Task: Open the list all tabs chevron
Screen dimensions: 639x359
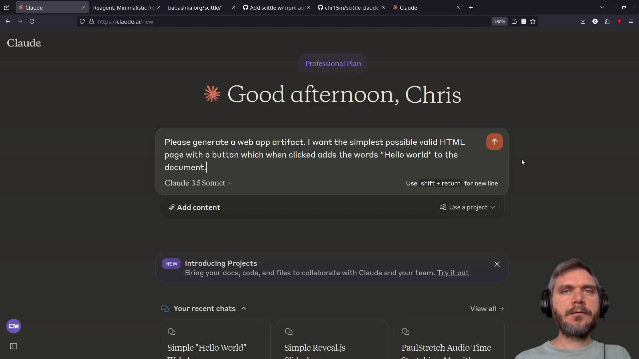Action: tap(602, 7)
